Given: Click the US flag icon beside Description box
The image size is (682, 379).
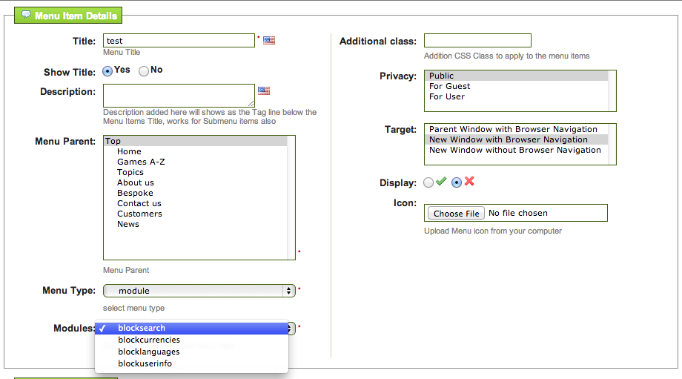Looking at the screenshot, I should [264, 90].
